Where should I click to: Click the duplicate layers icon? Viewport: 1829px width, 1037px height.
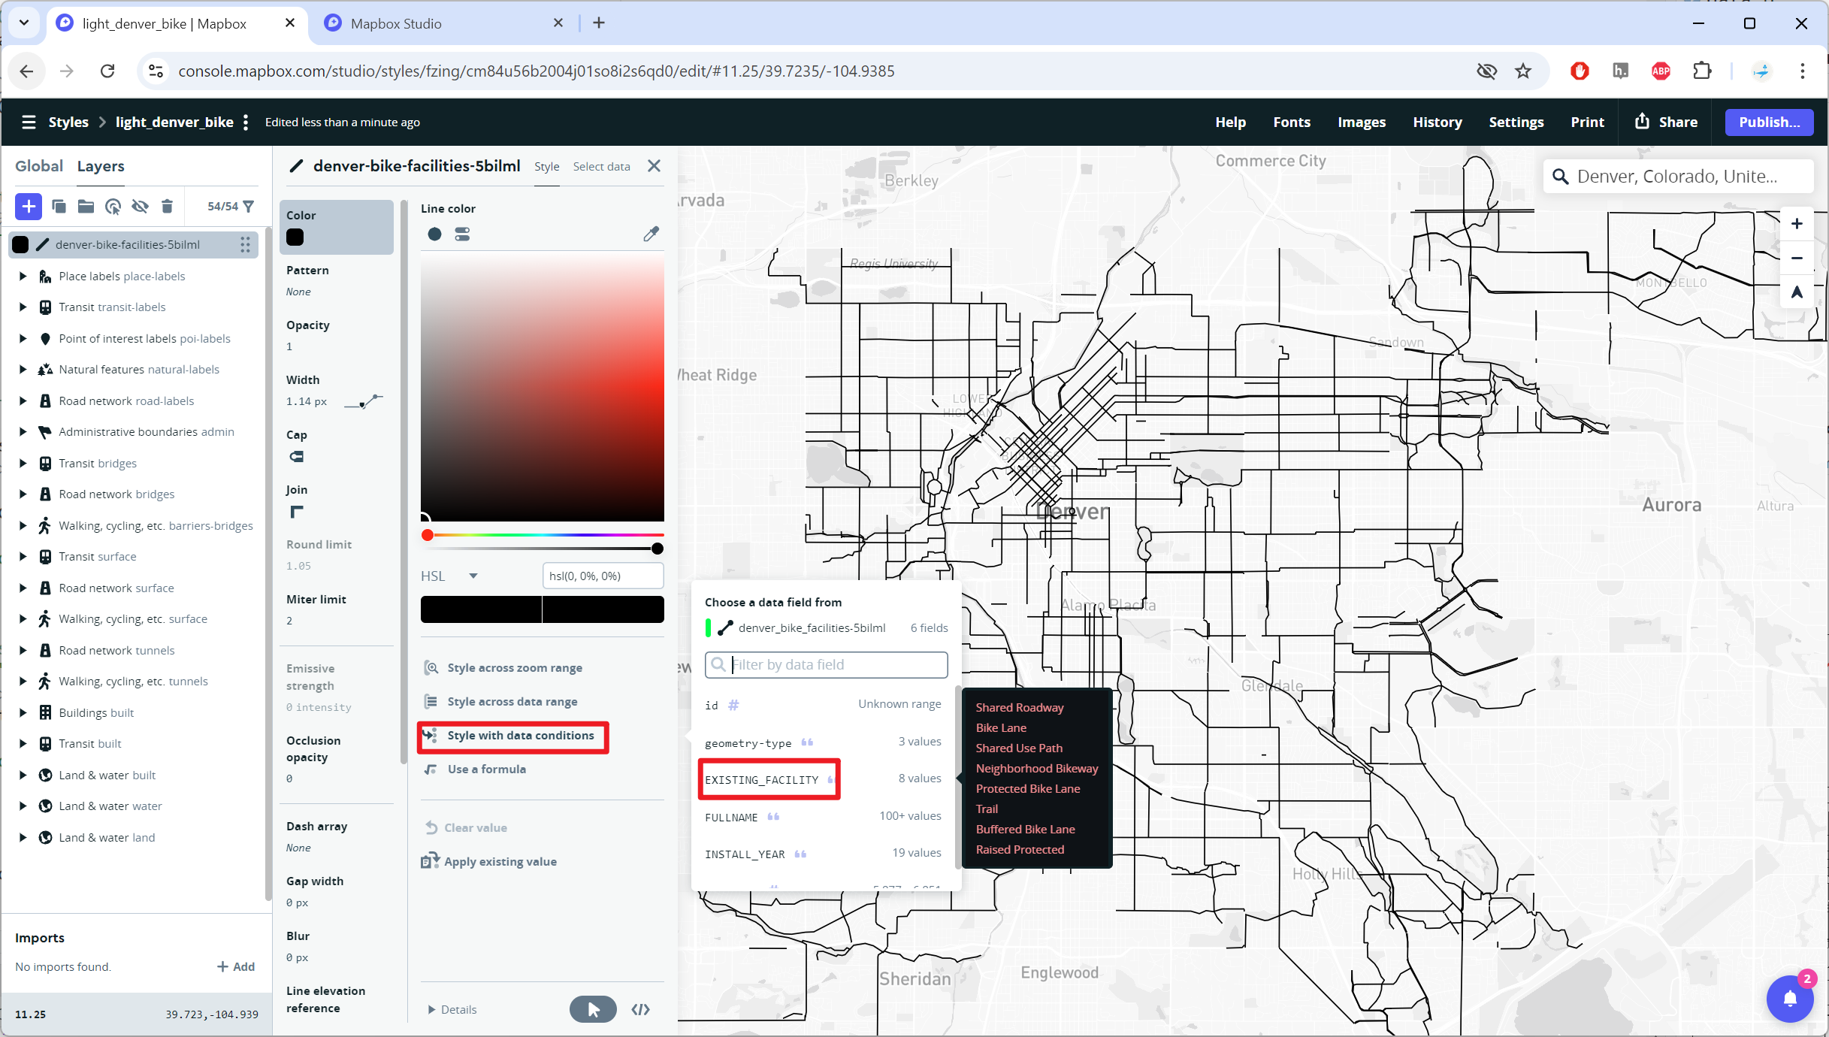pyautogui.click(x=59, y=206)
